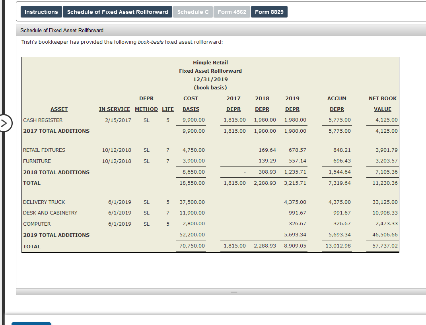Click the horizontal resize handle below the schedule
426x325 pixels.
coord(234,292)
